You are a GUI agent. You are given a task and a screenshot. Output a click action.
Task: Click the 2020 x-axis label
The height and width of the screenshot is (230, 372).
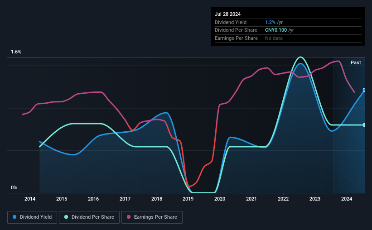pyautogui.click(x=220, y=199)
